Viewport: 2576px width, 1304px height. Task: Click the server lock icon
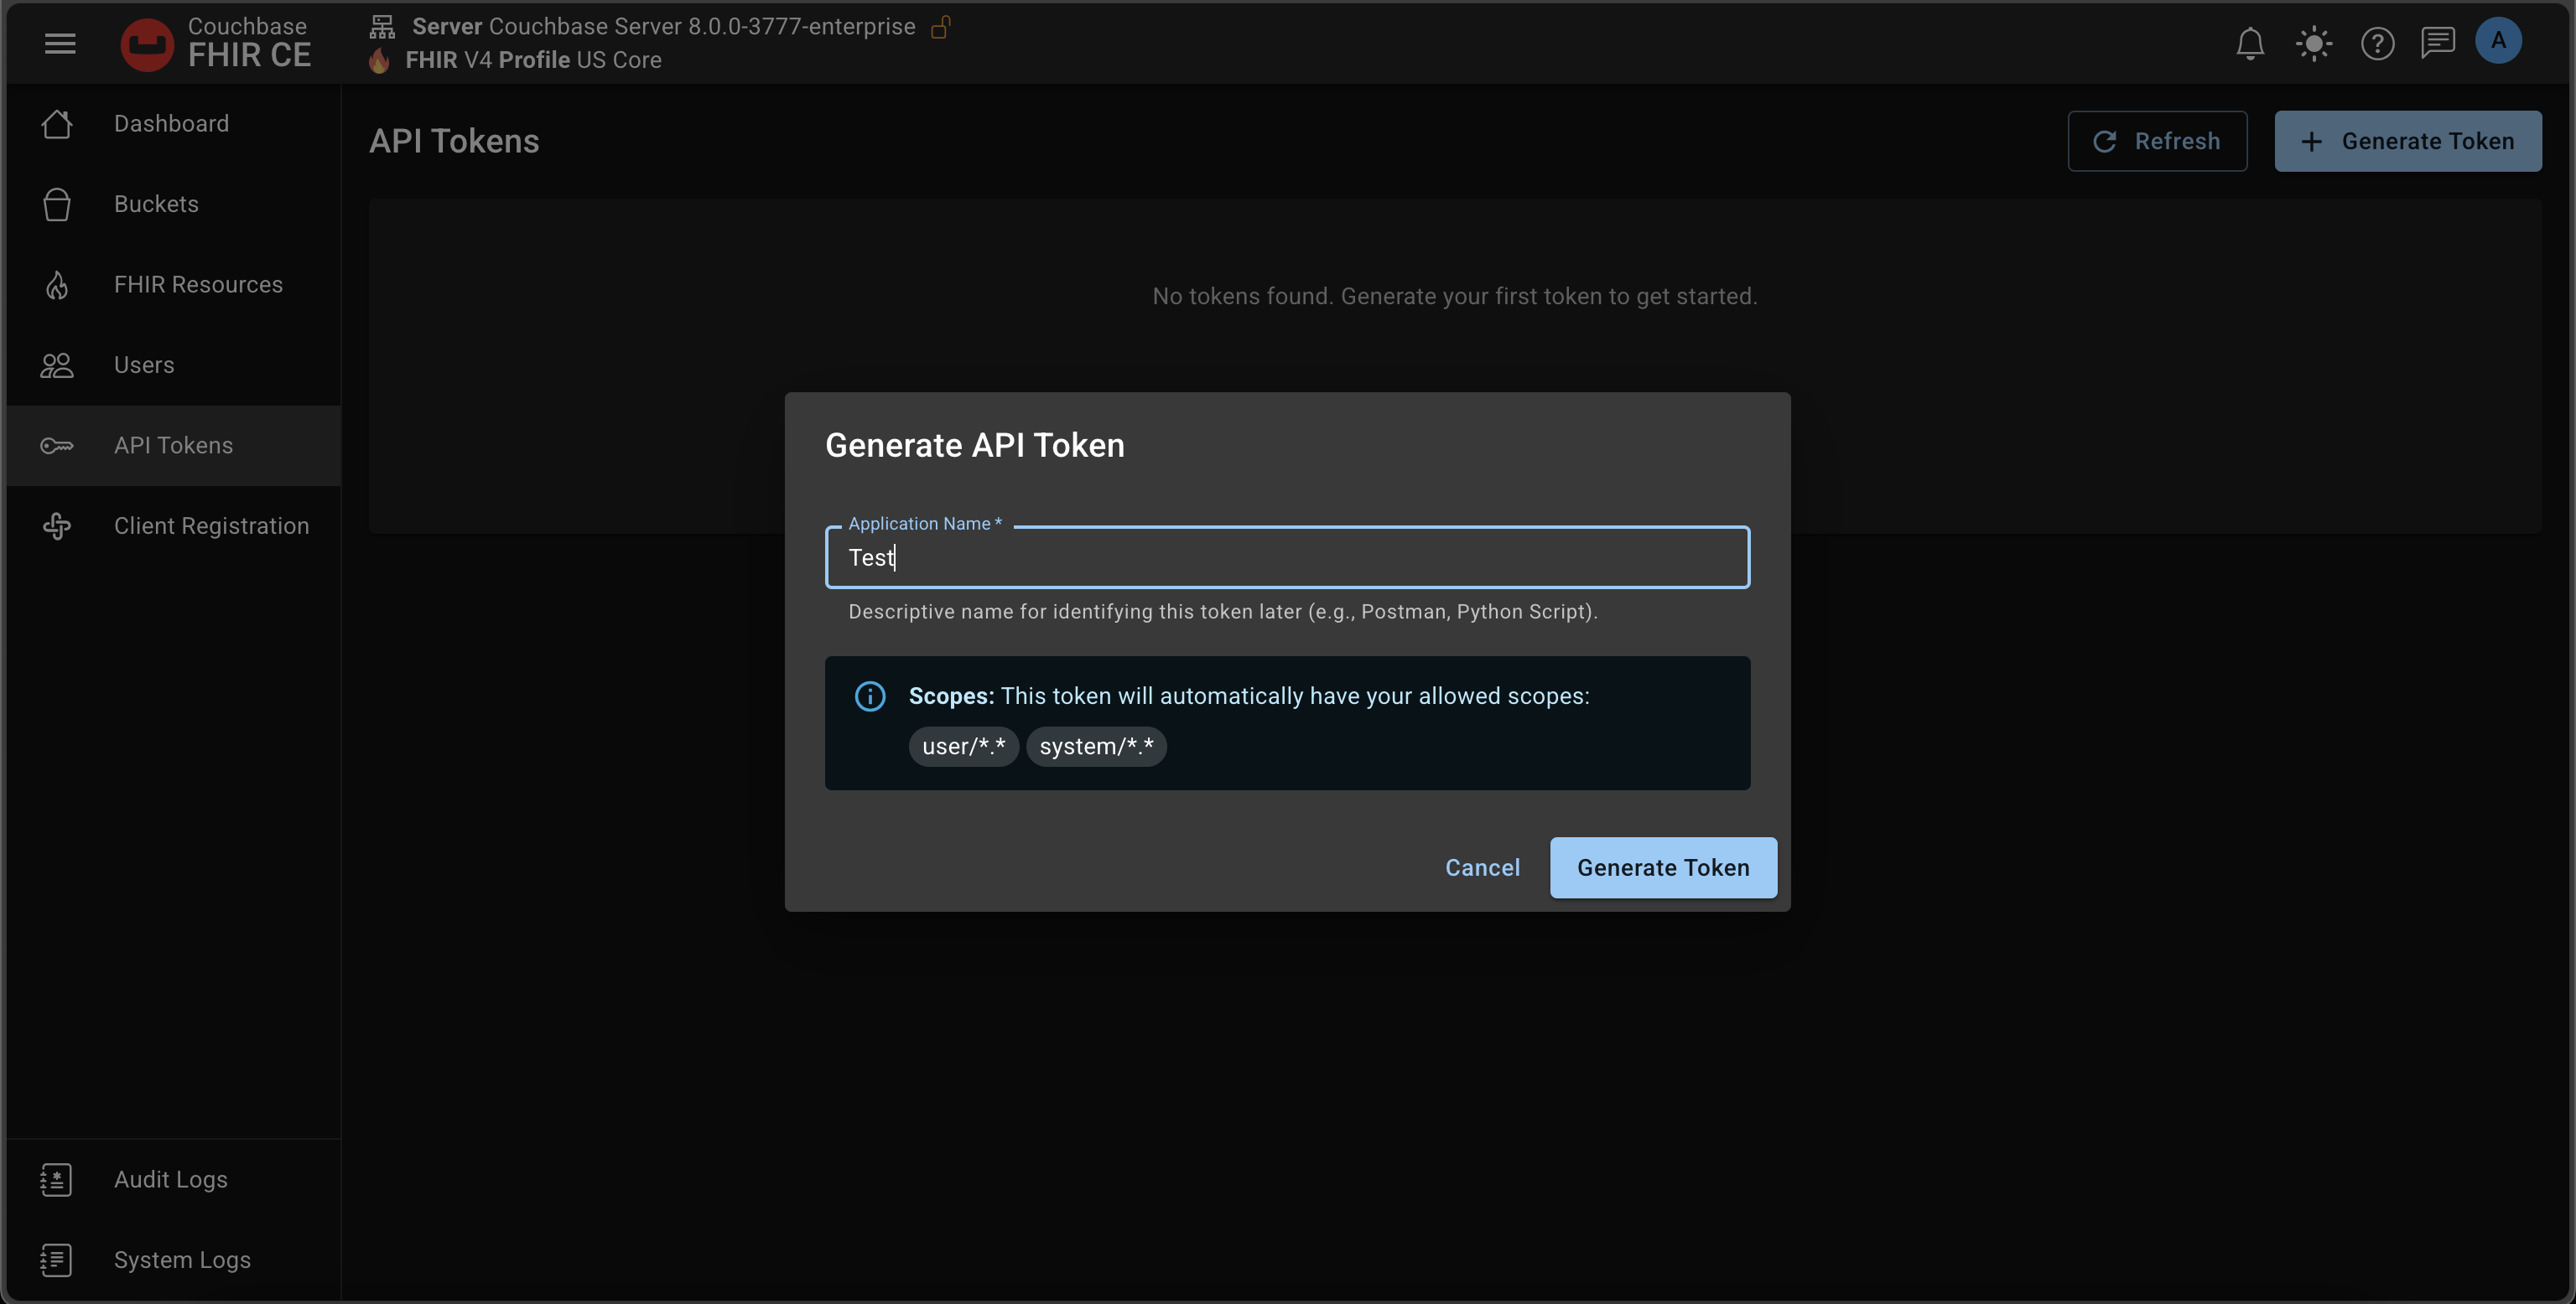coord(940,27)
